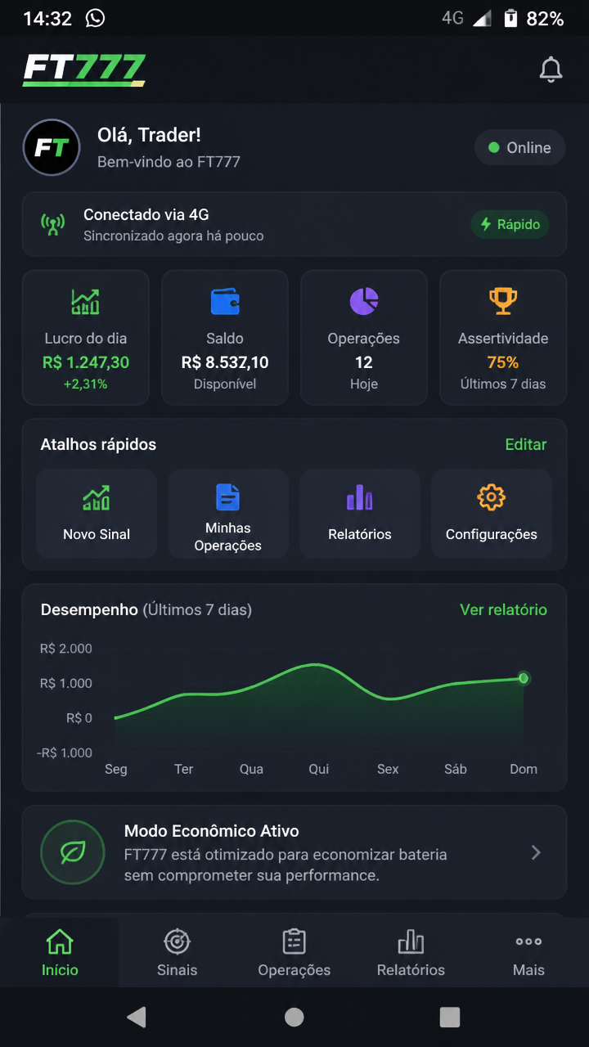The image size is (589, 1047).
Task: Tap the 75% assertividade value
Action: point(503,362)
